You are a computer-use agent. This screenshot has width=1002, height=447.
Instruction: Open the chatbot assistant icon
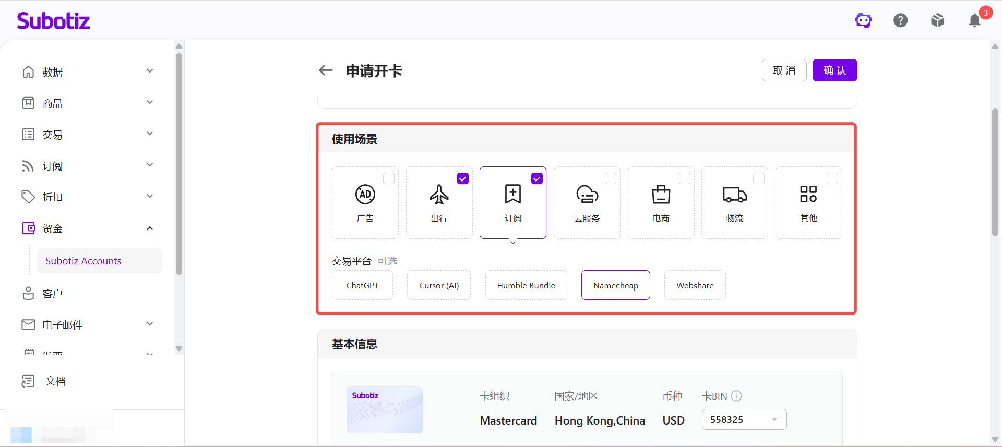tap(864, 20)
